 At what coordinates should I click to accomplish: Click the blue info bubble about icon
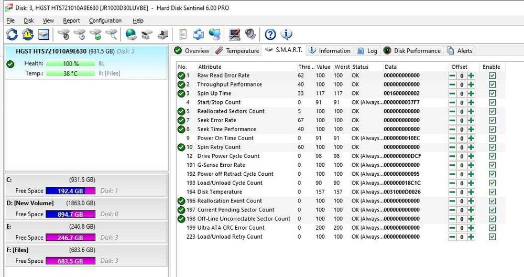point(287,34)
